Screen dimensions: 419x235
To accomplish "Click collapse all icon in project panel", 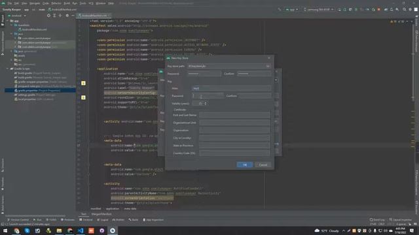I will [x=60, y=16].
